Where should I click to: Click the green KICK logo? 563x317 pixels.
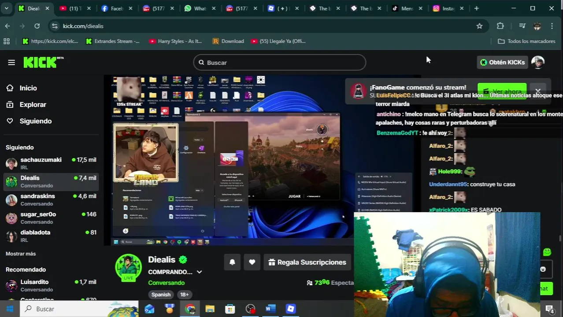tap(43, 62)
